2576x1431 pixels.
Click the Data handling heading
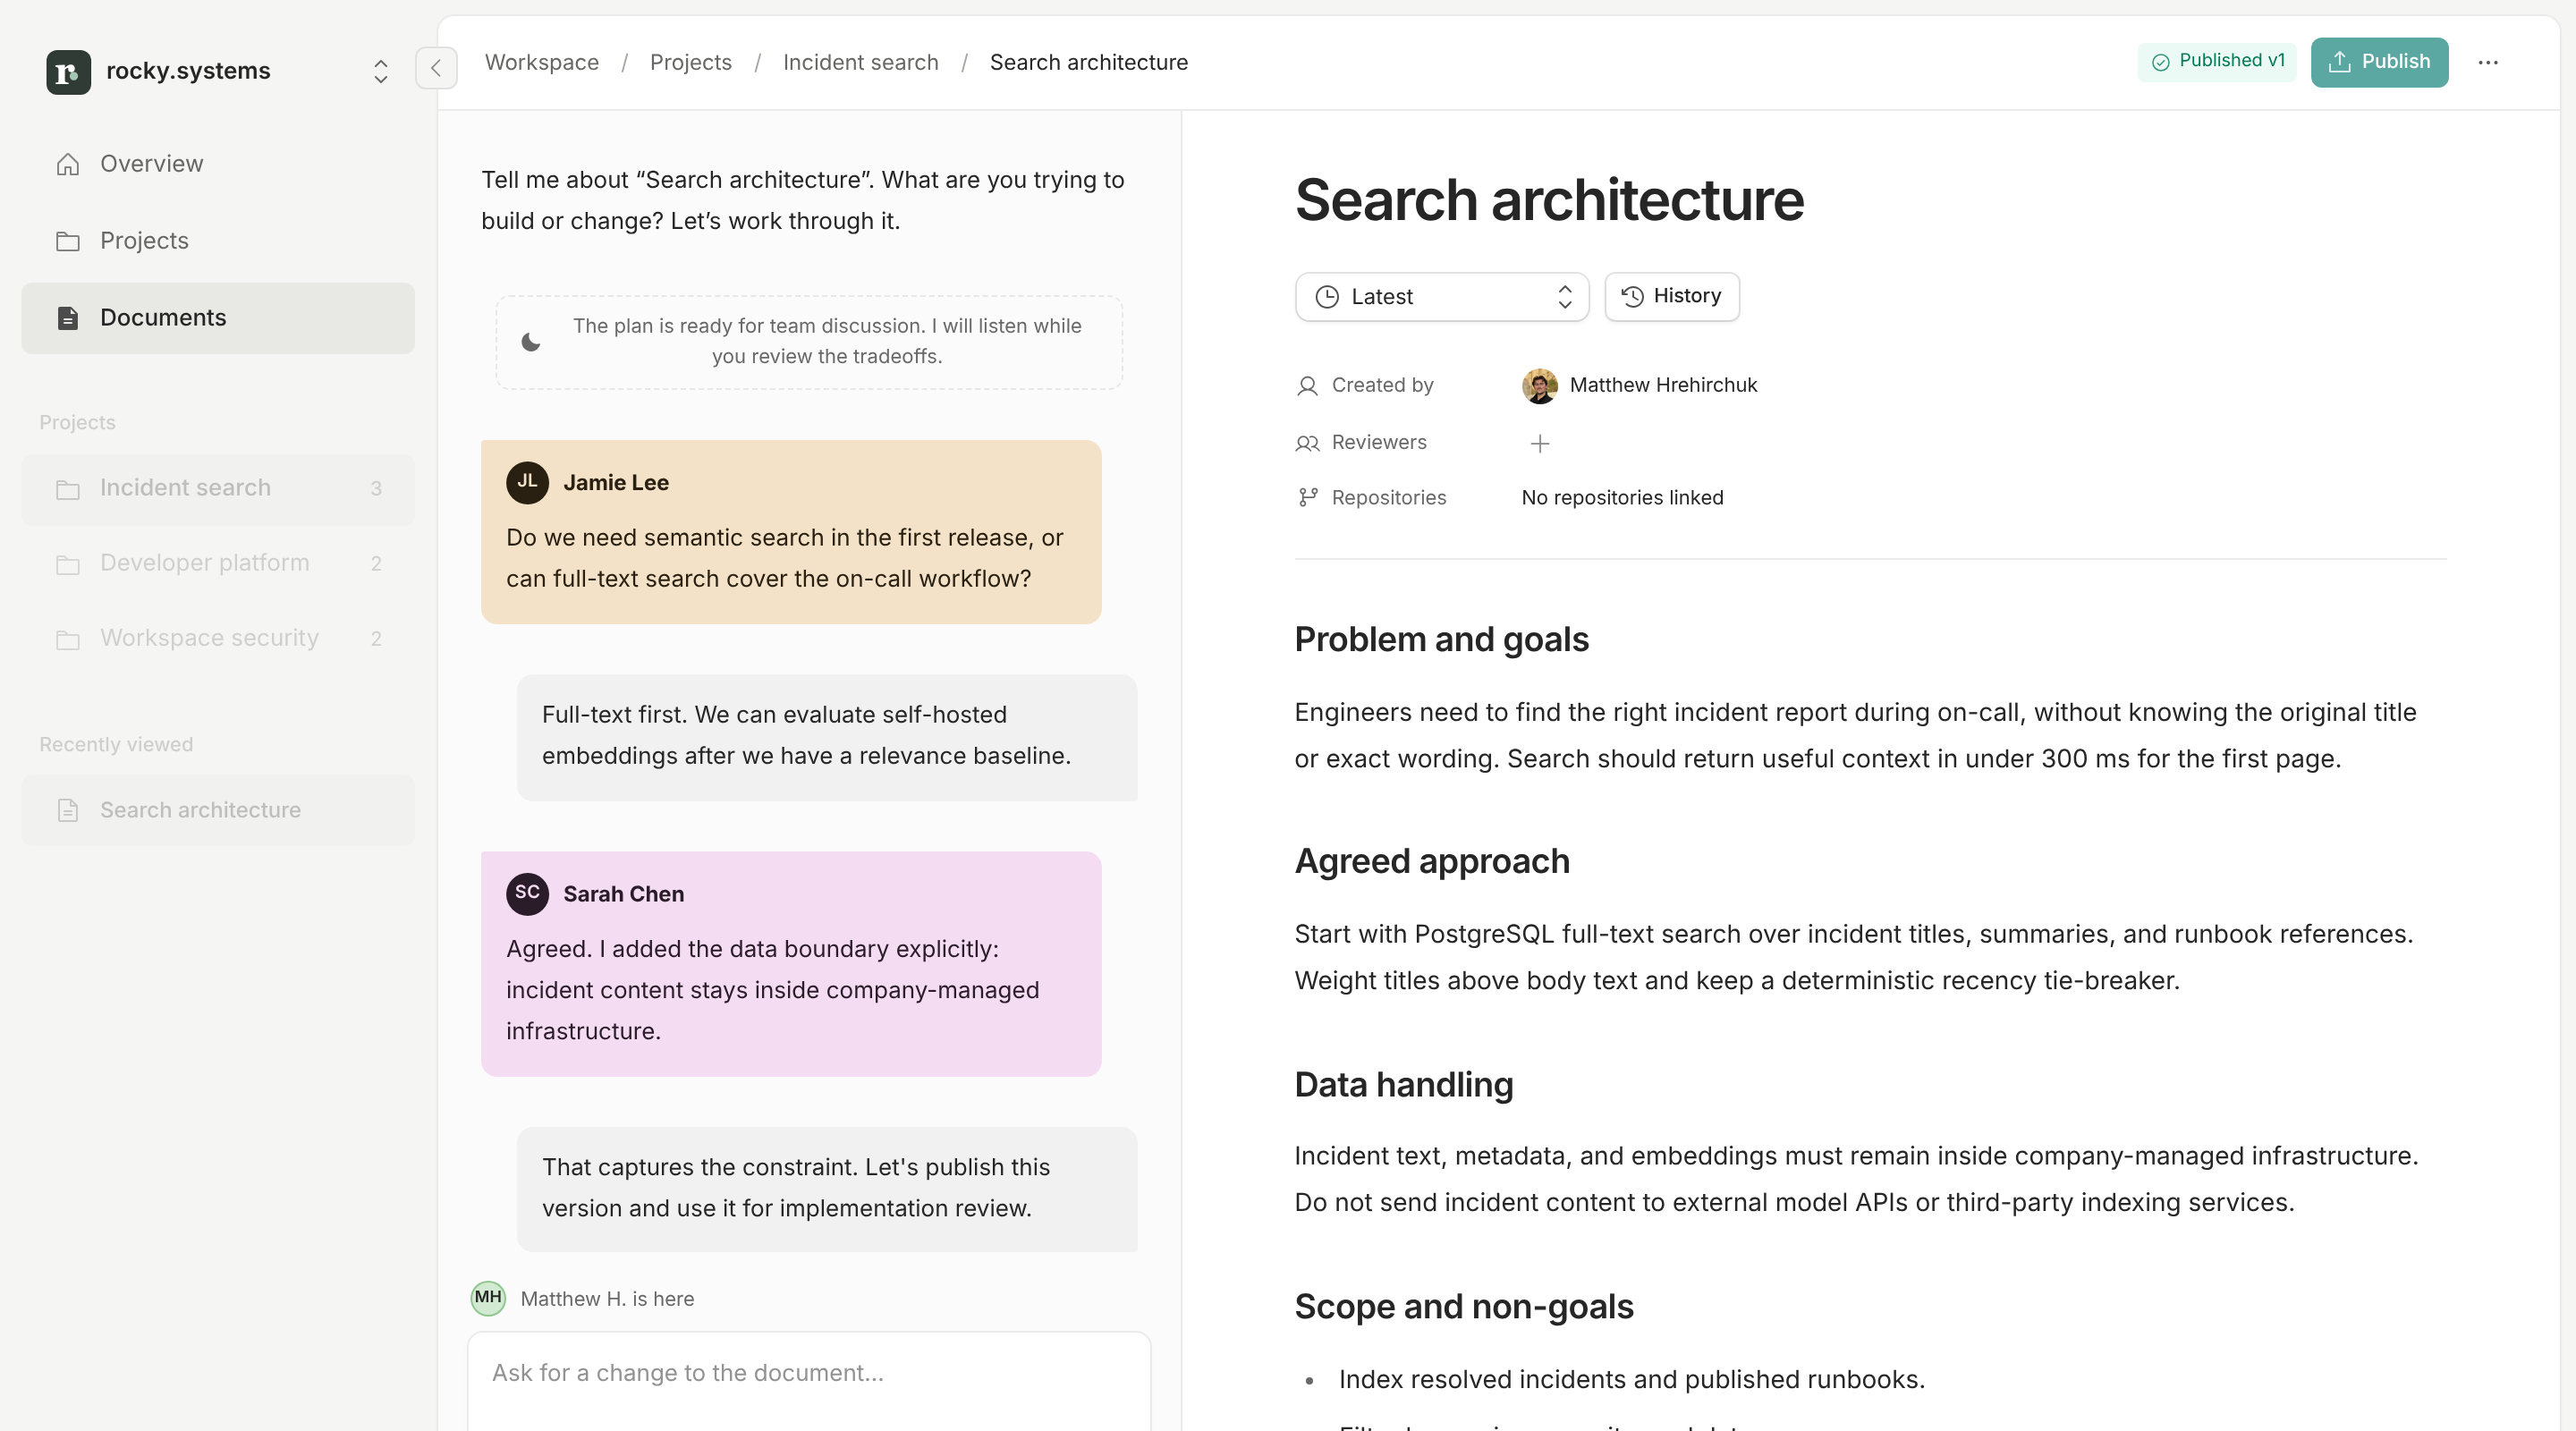tap(1404, 1084)
